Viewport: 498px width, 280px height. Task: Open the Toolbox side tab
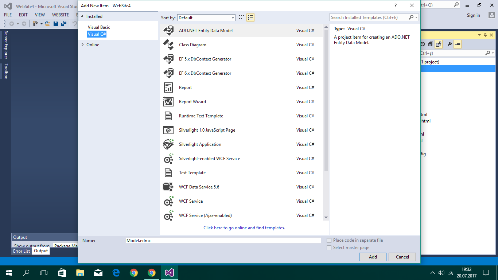[x=6, y=71]
